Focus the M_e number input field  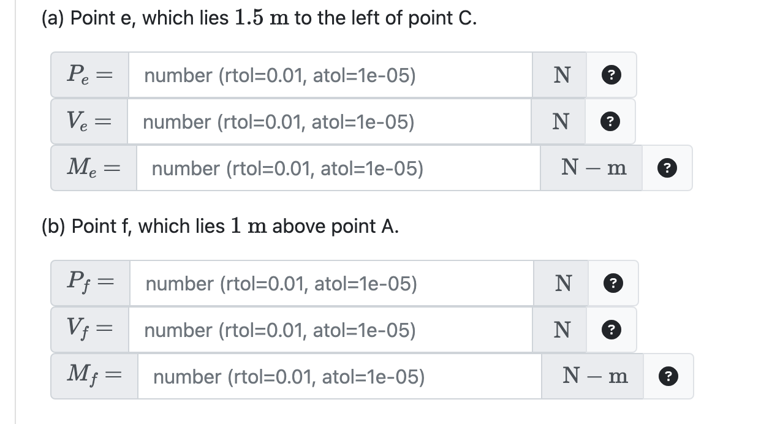coord(338,168)
